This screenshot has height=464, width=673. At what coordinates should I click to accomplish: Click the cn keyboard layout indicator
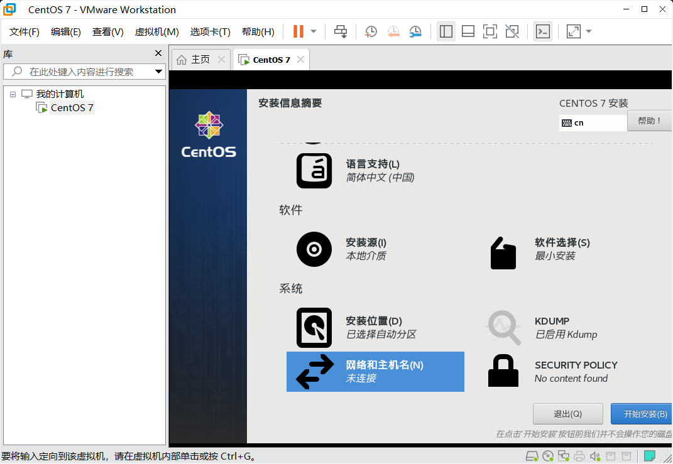593,122
